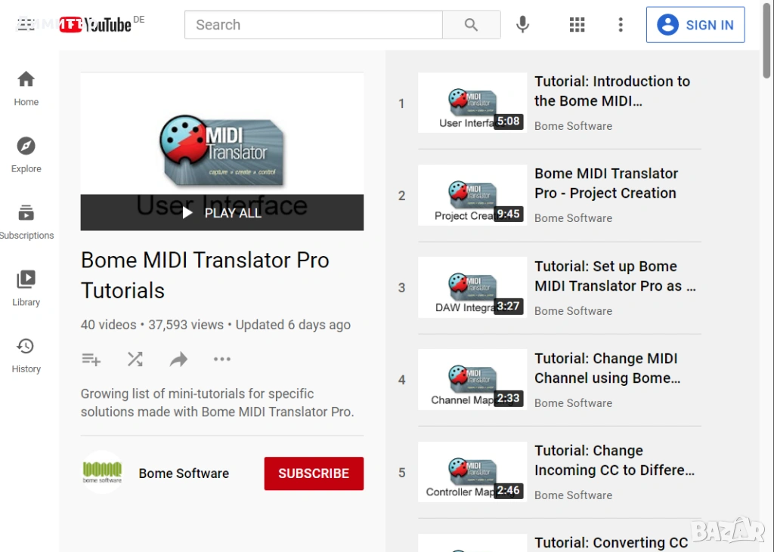Activate voice search microphone
The image size is (774, 552).
[x=522, y=25]
